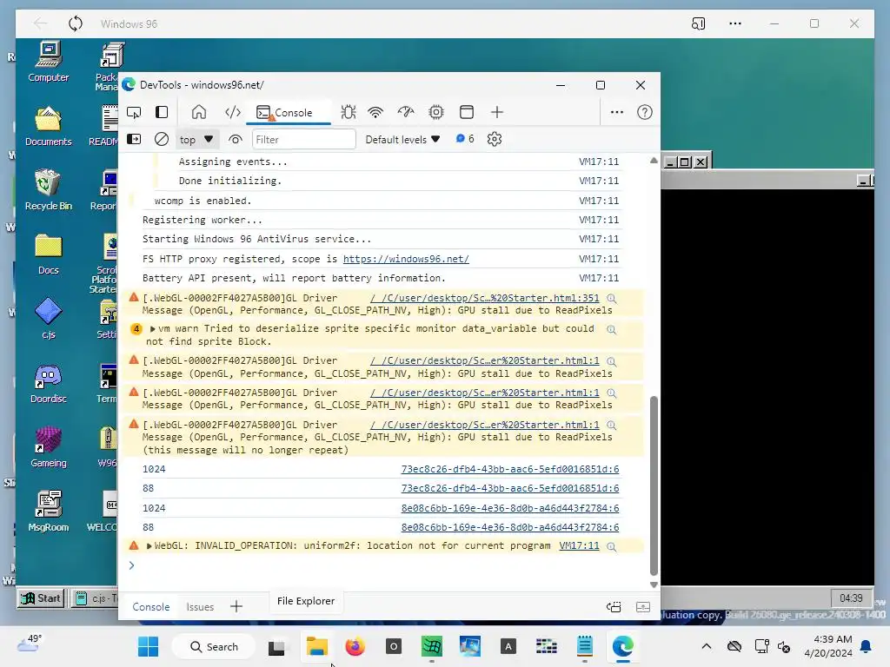Viewport: 890px width, 667px height.
Task: Focus the console Filter field
Action: coord(303,140)
